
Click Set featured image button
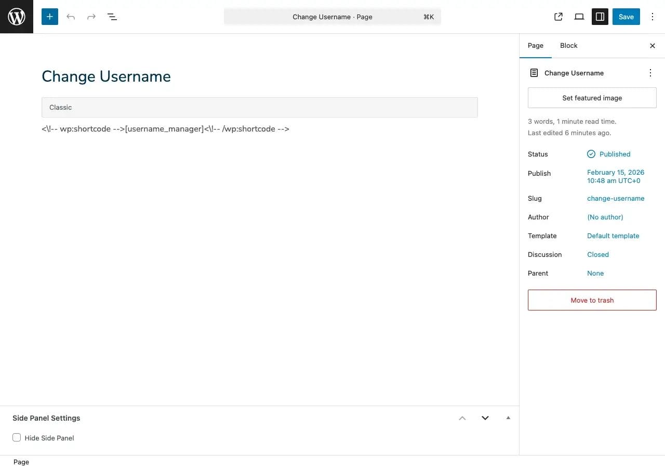pos(592,98)
